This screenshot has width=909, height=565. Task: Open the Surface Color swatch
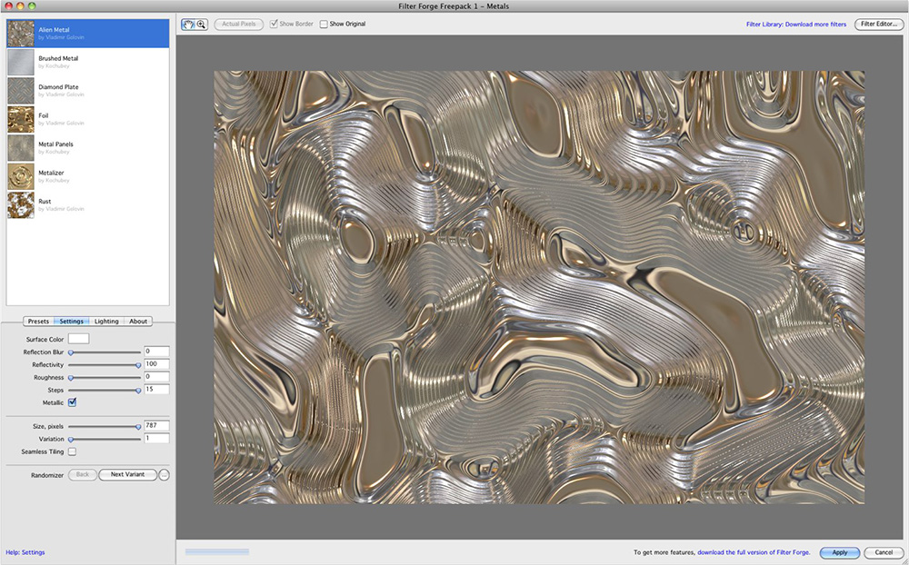[x=78, y=339]
